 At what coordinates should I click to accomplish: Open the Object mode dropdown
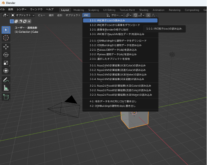coord(23,15)
